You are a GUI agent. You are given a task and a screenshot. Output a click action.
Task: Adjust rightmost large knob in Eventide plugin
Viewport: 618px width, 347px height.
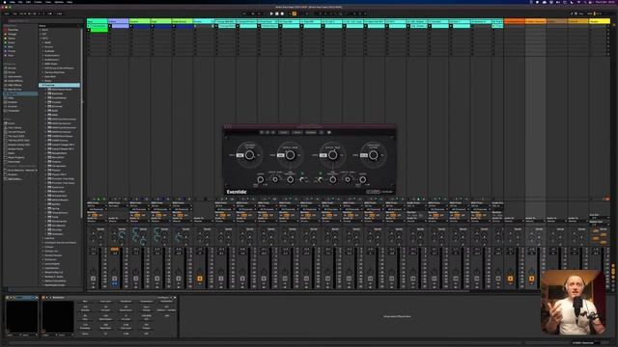click(x=374, y=155)
